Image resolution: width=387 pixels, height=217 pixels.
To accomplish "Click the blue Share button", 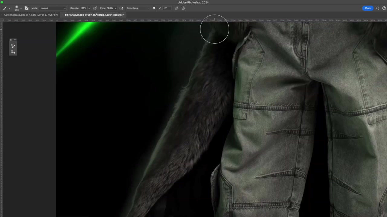I will coord(368,8).
